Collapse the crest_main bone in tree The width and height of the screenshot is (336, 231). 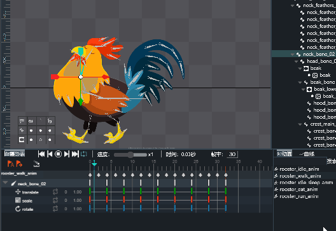(300, 124)
